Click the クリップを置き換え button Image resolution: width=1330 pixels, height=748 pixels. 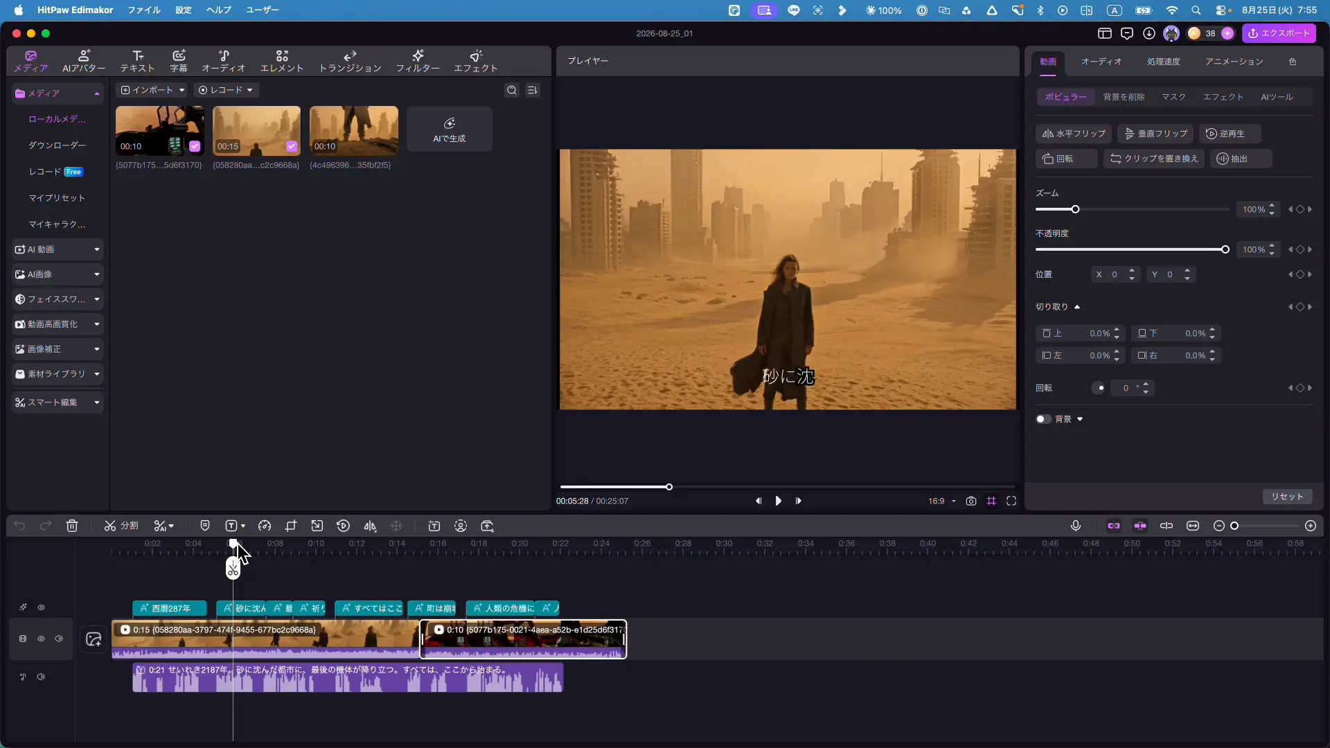click(1154, 159)
